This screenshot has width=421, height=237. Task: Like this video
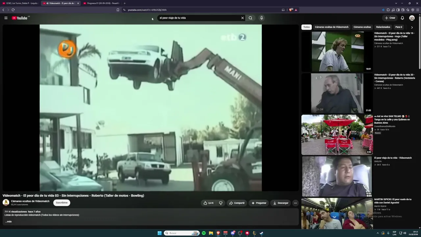click(x=209, y=203)
